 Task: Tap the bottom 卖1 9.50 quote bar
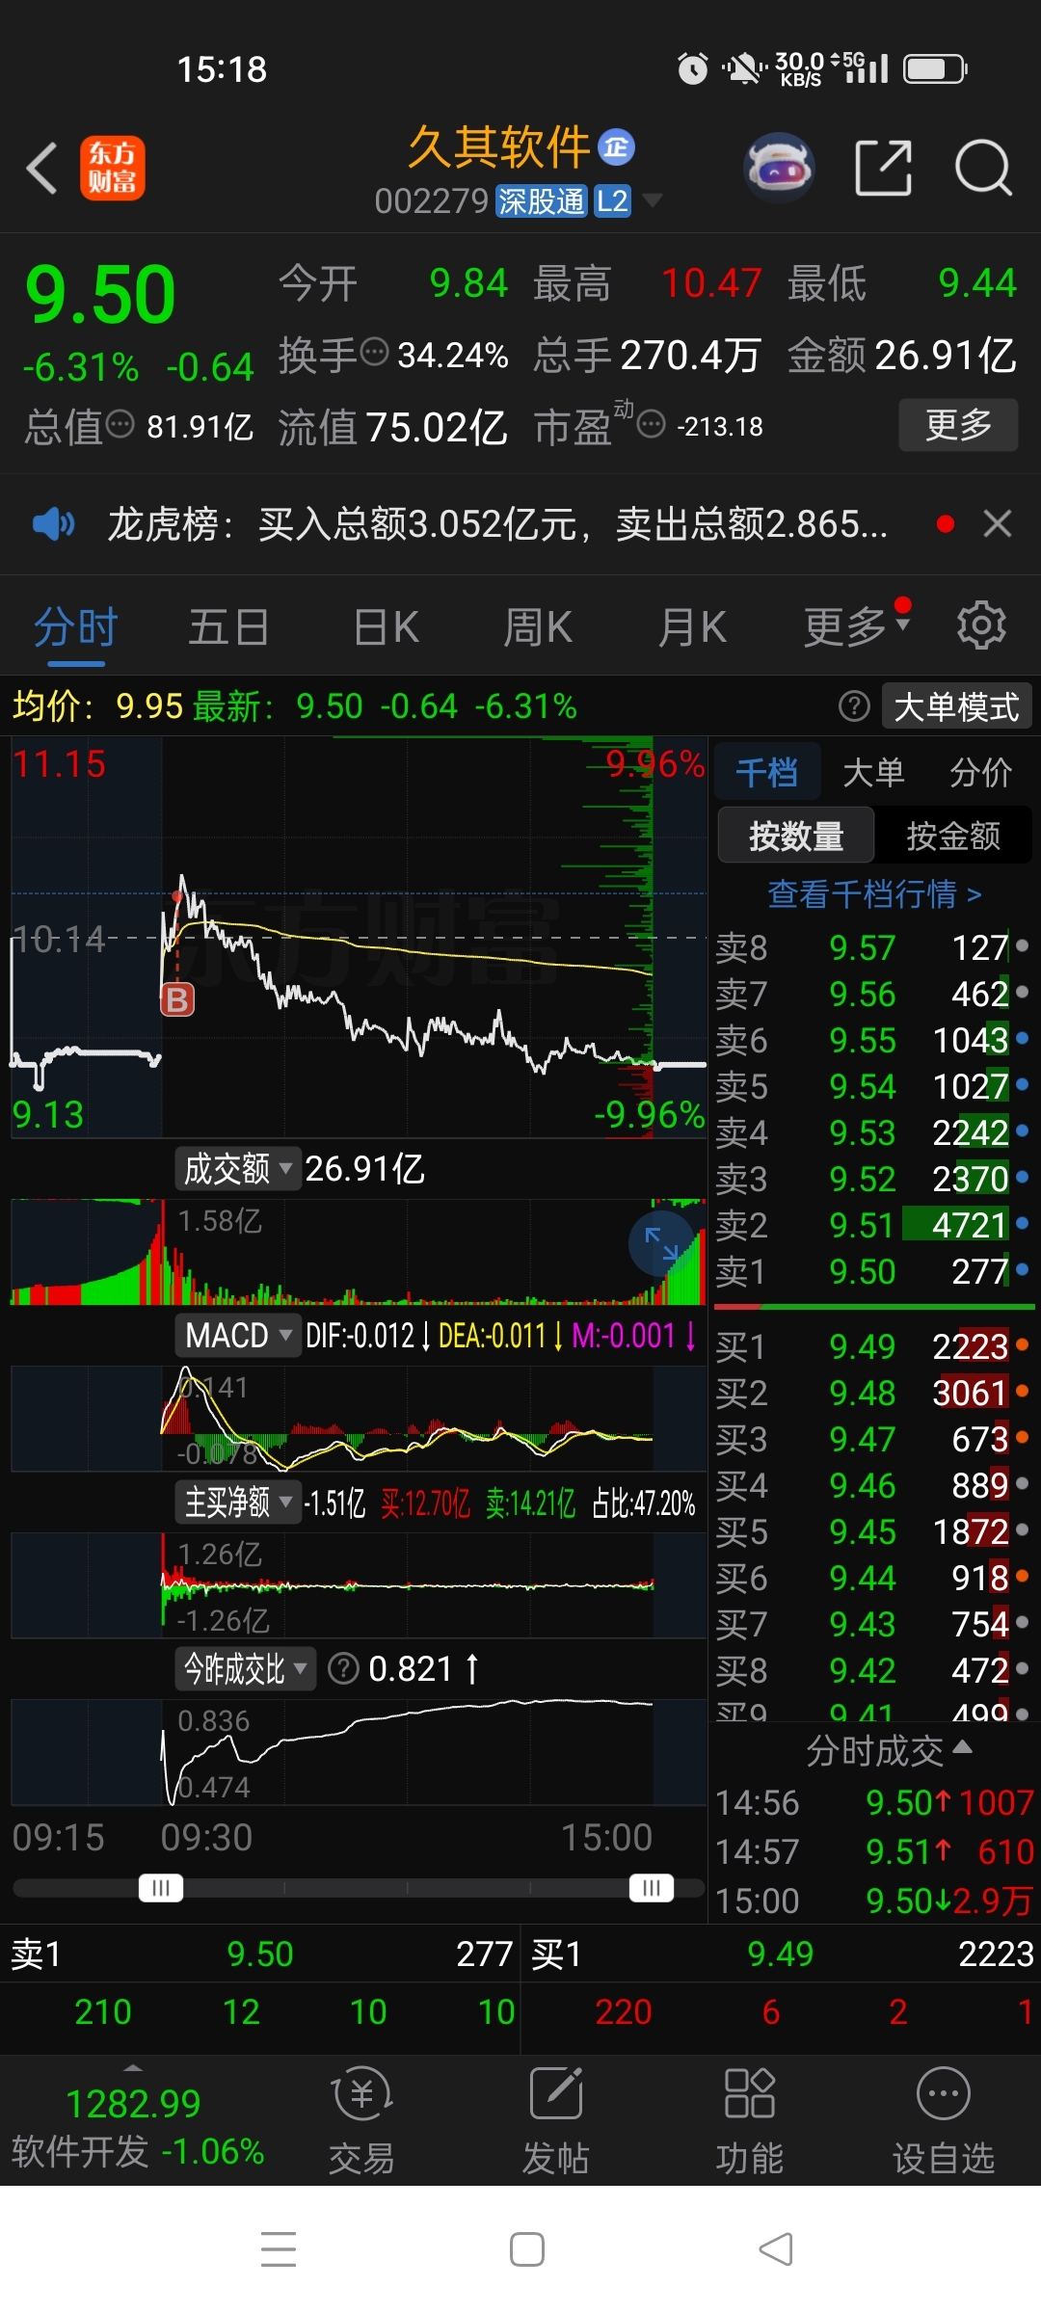(x=260, y=1954)
